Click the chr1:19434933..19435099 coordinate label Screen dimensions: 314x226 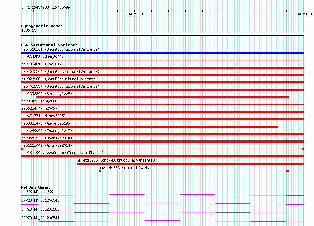46,7
